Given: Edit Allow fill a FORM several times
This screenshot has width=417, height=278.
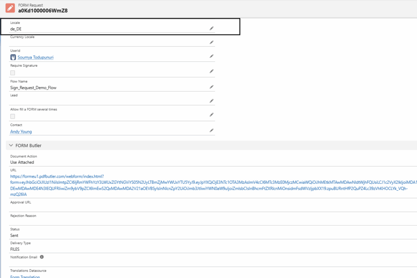Looking at the screenshot, I should pos(211,115).
